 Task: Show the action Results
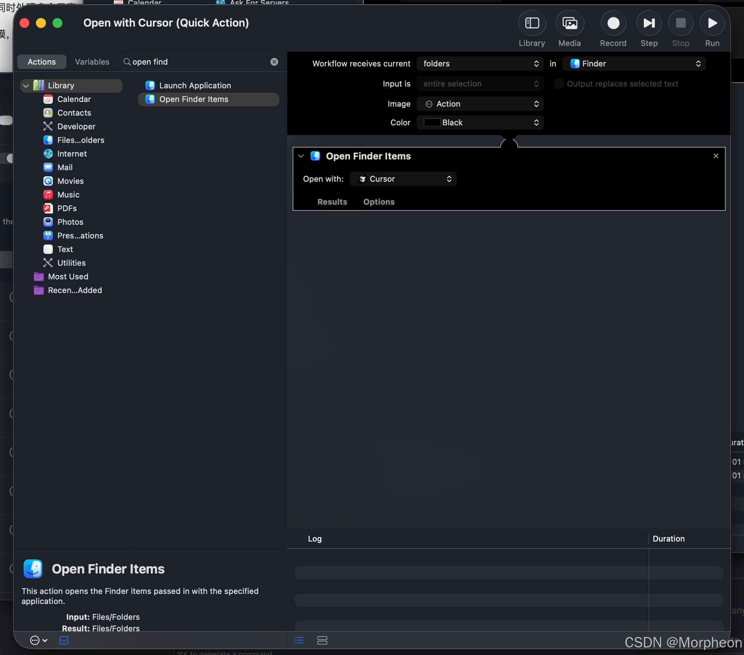coord(332,202)
